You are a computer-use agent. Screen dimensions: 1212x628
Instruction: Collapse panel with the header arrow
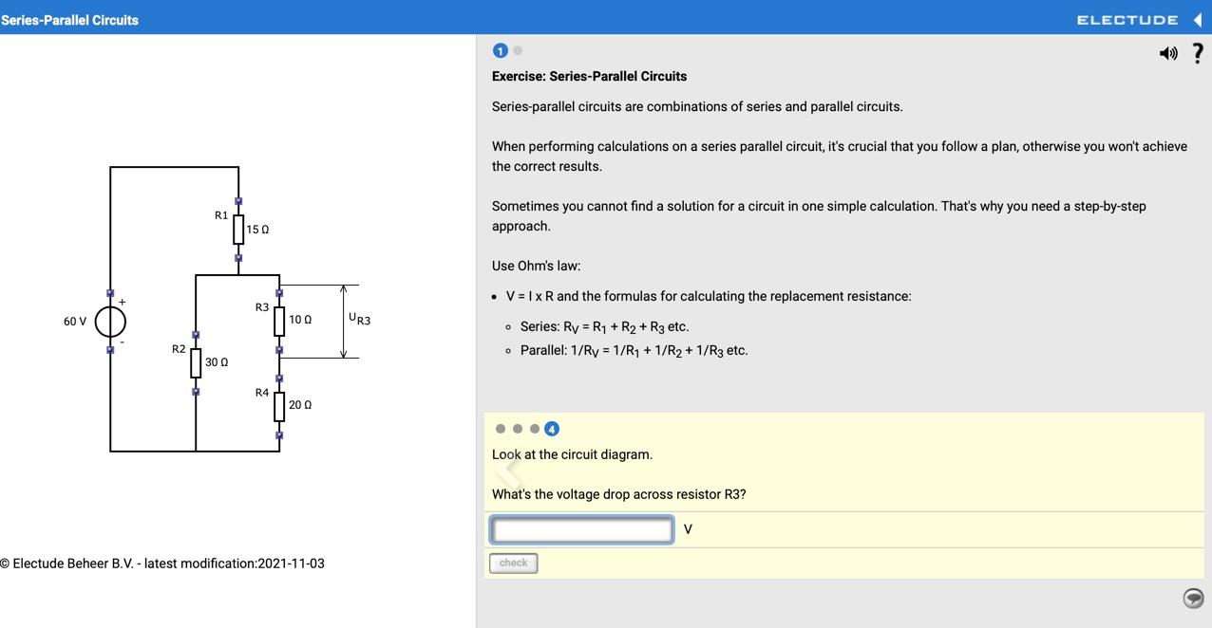[x=1198, y=20]
